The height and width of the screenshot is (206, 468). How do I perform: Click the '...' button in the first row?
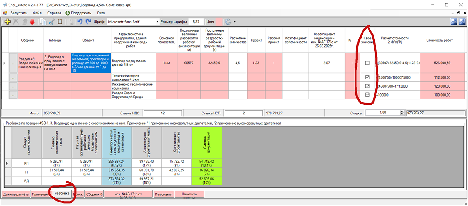[x=13, y=63]
